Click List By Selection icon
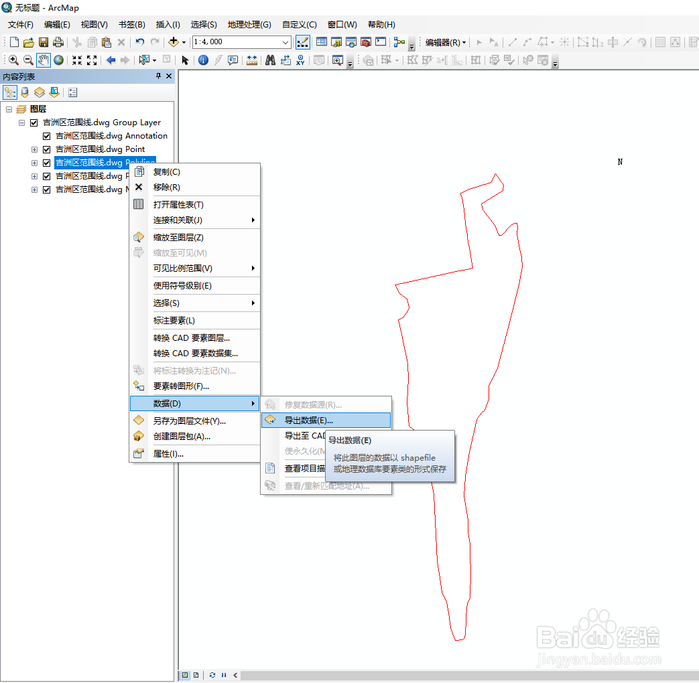The height and width of the screenshot is (683, 699). tap(54, 92)
